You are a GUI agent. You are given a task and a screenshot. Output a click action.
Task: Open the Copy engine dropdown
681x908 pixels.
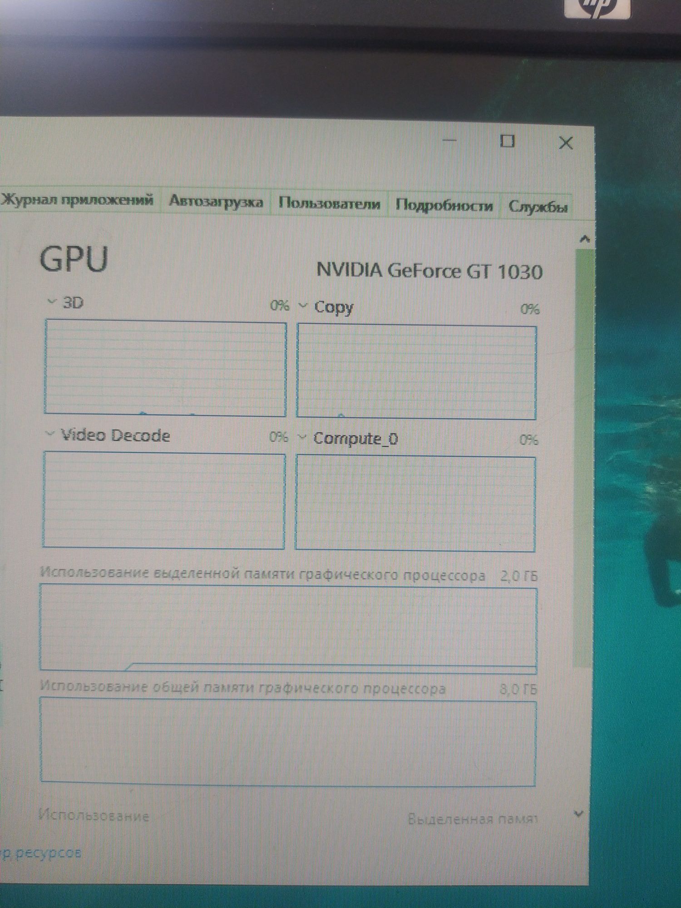pos(303,306)
